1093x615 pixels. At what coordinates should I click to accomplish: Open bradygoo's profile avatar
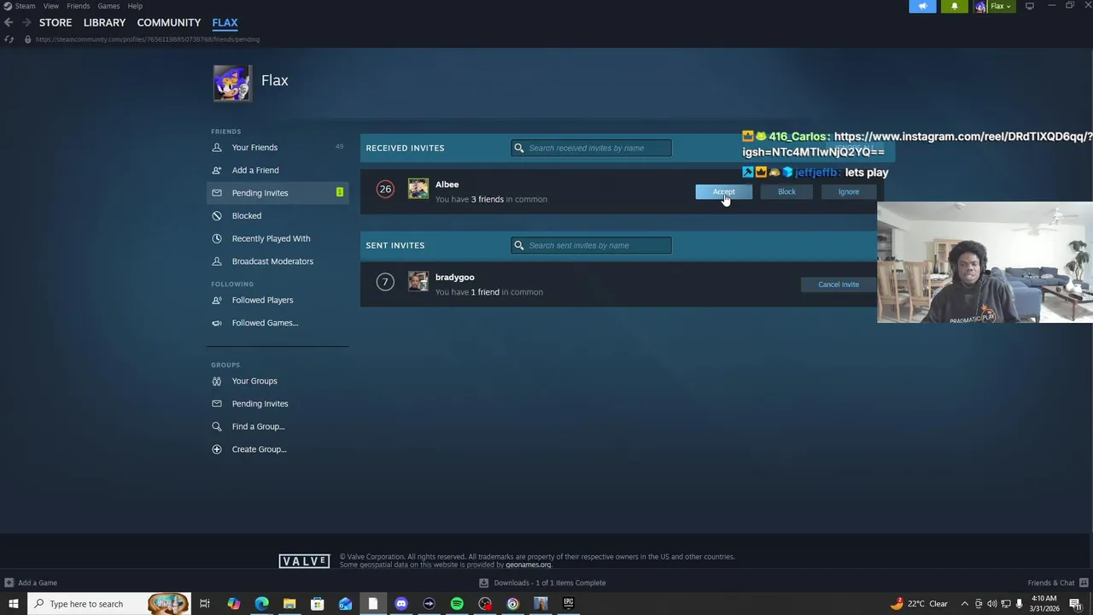click(418, 281)
